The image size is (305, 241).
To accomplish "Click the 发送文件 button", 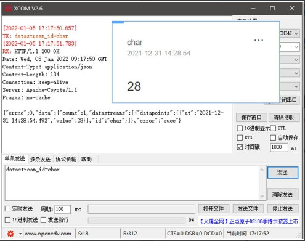I will 248,209.
